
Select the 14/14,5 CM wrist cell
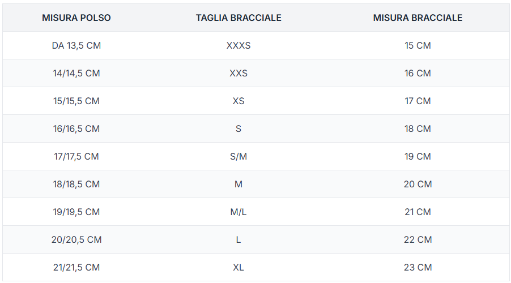pyautogui.click(x=76, y=73)
